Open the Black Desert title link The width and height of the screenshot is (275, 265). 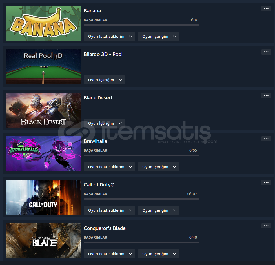tap(98, 98)
